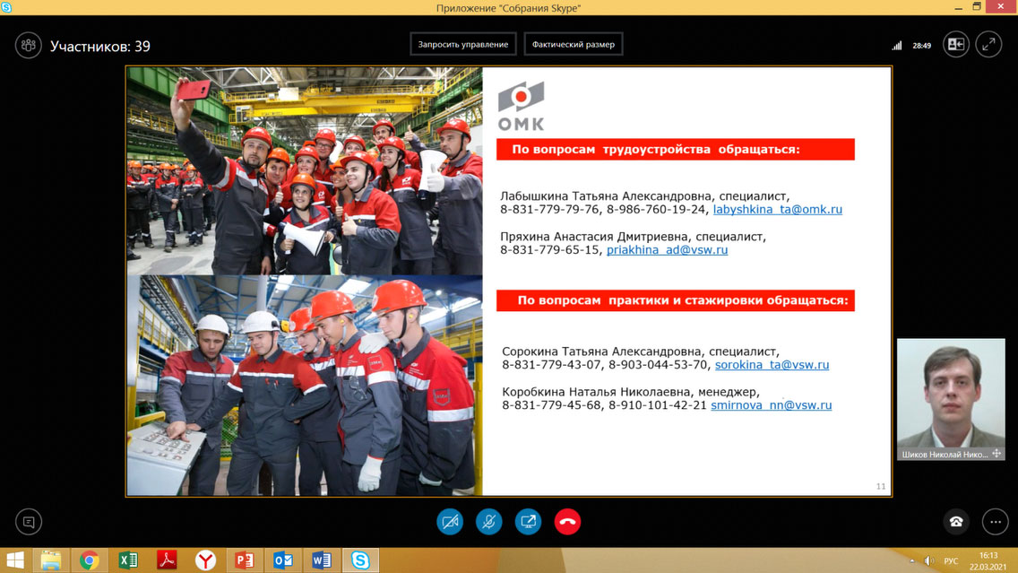The image size is (1018, 573).
Task: Click the selfie workers photo on slide
Action: 305,171
